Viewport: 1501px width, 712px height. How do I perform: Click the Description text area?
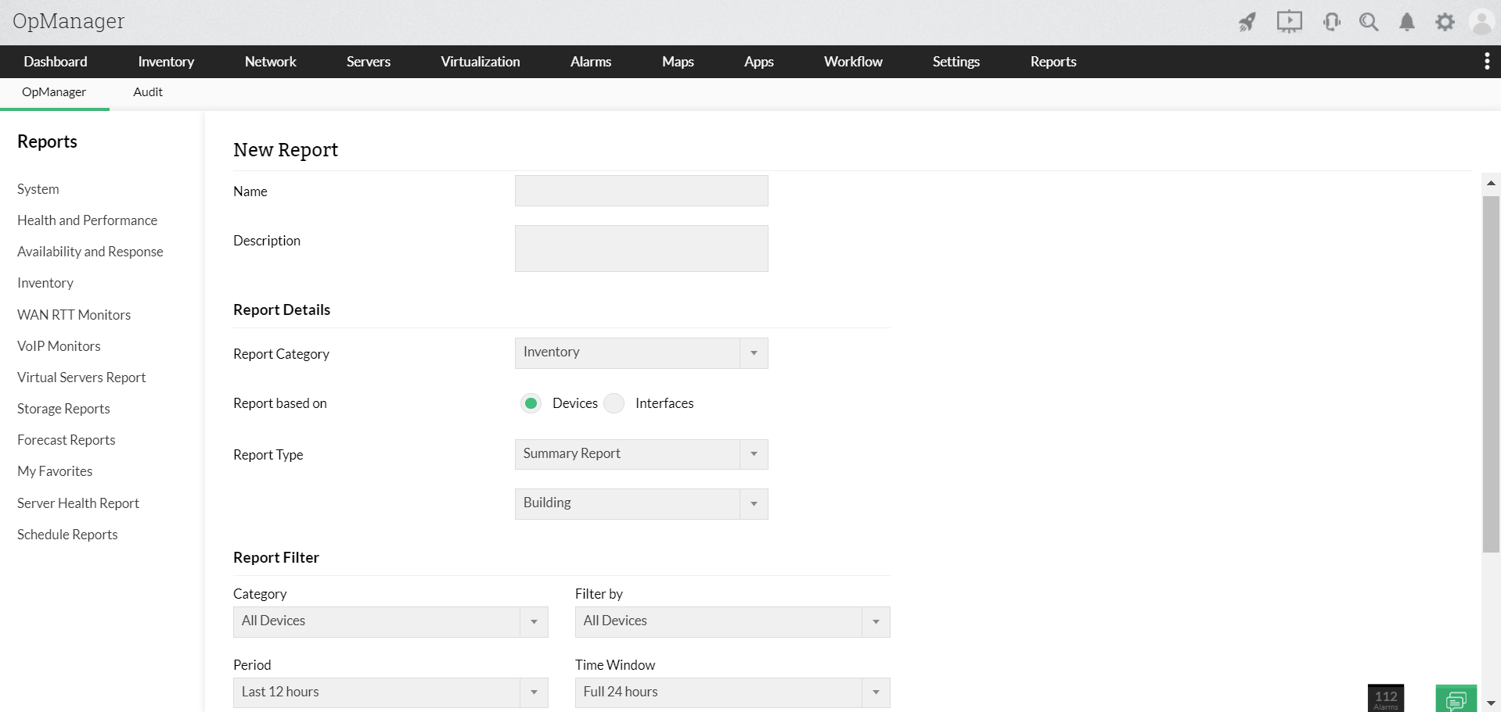point(642,249)
